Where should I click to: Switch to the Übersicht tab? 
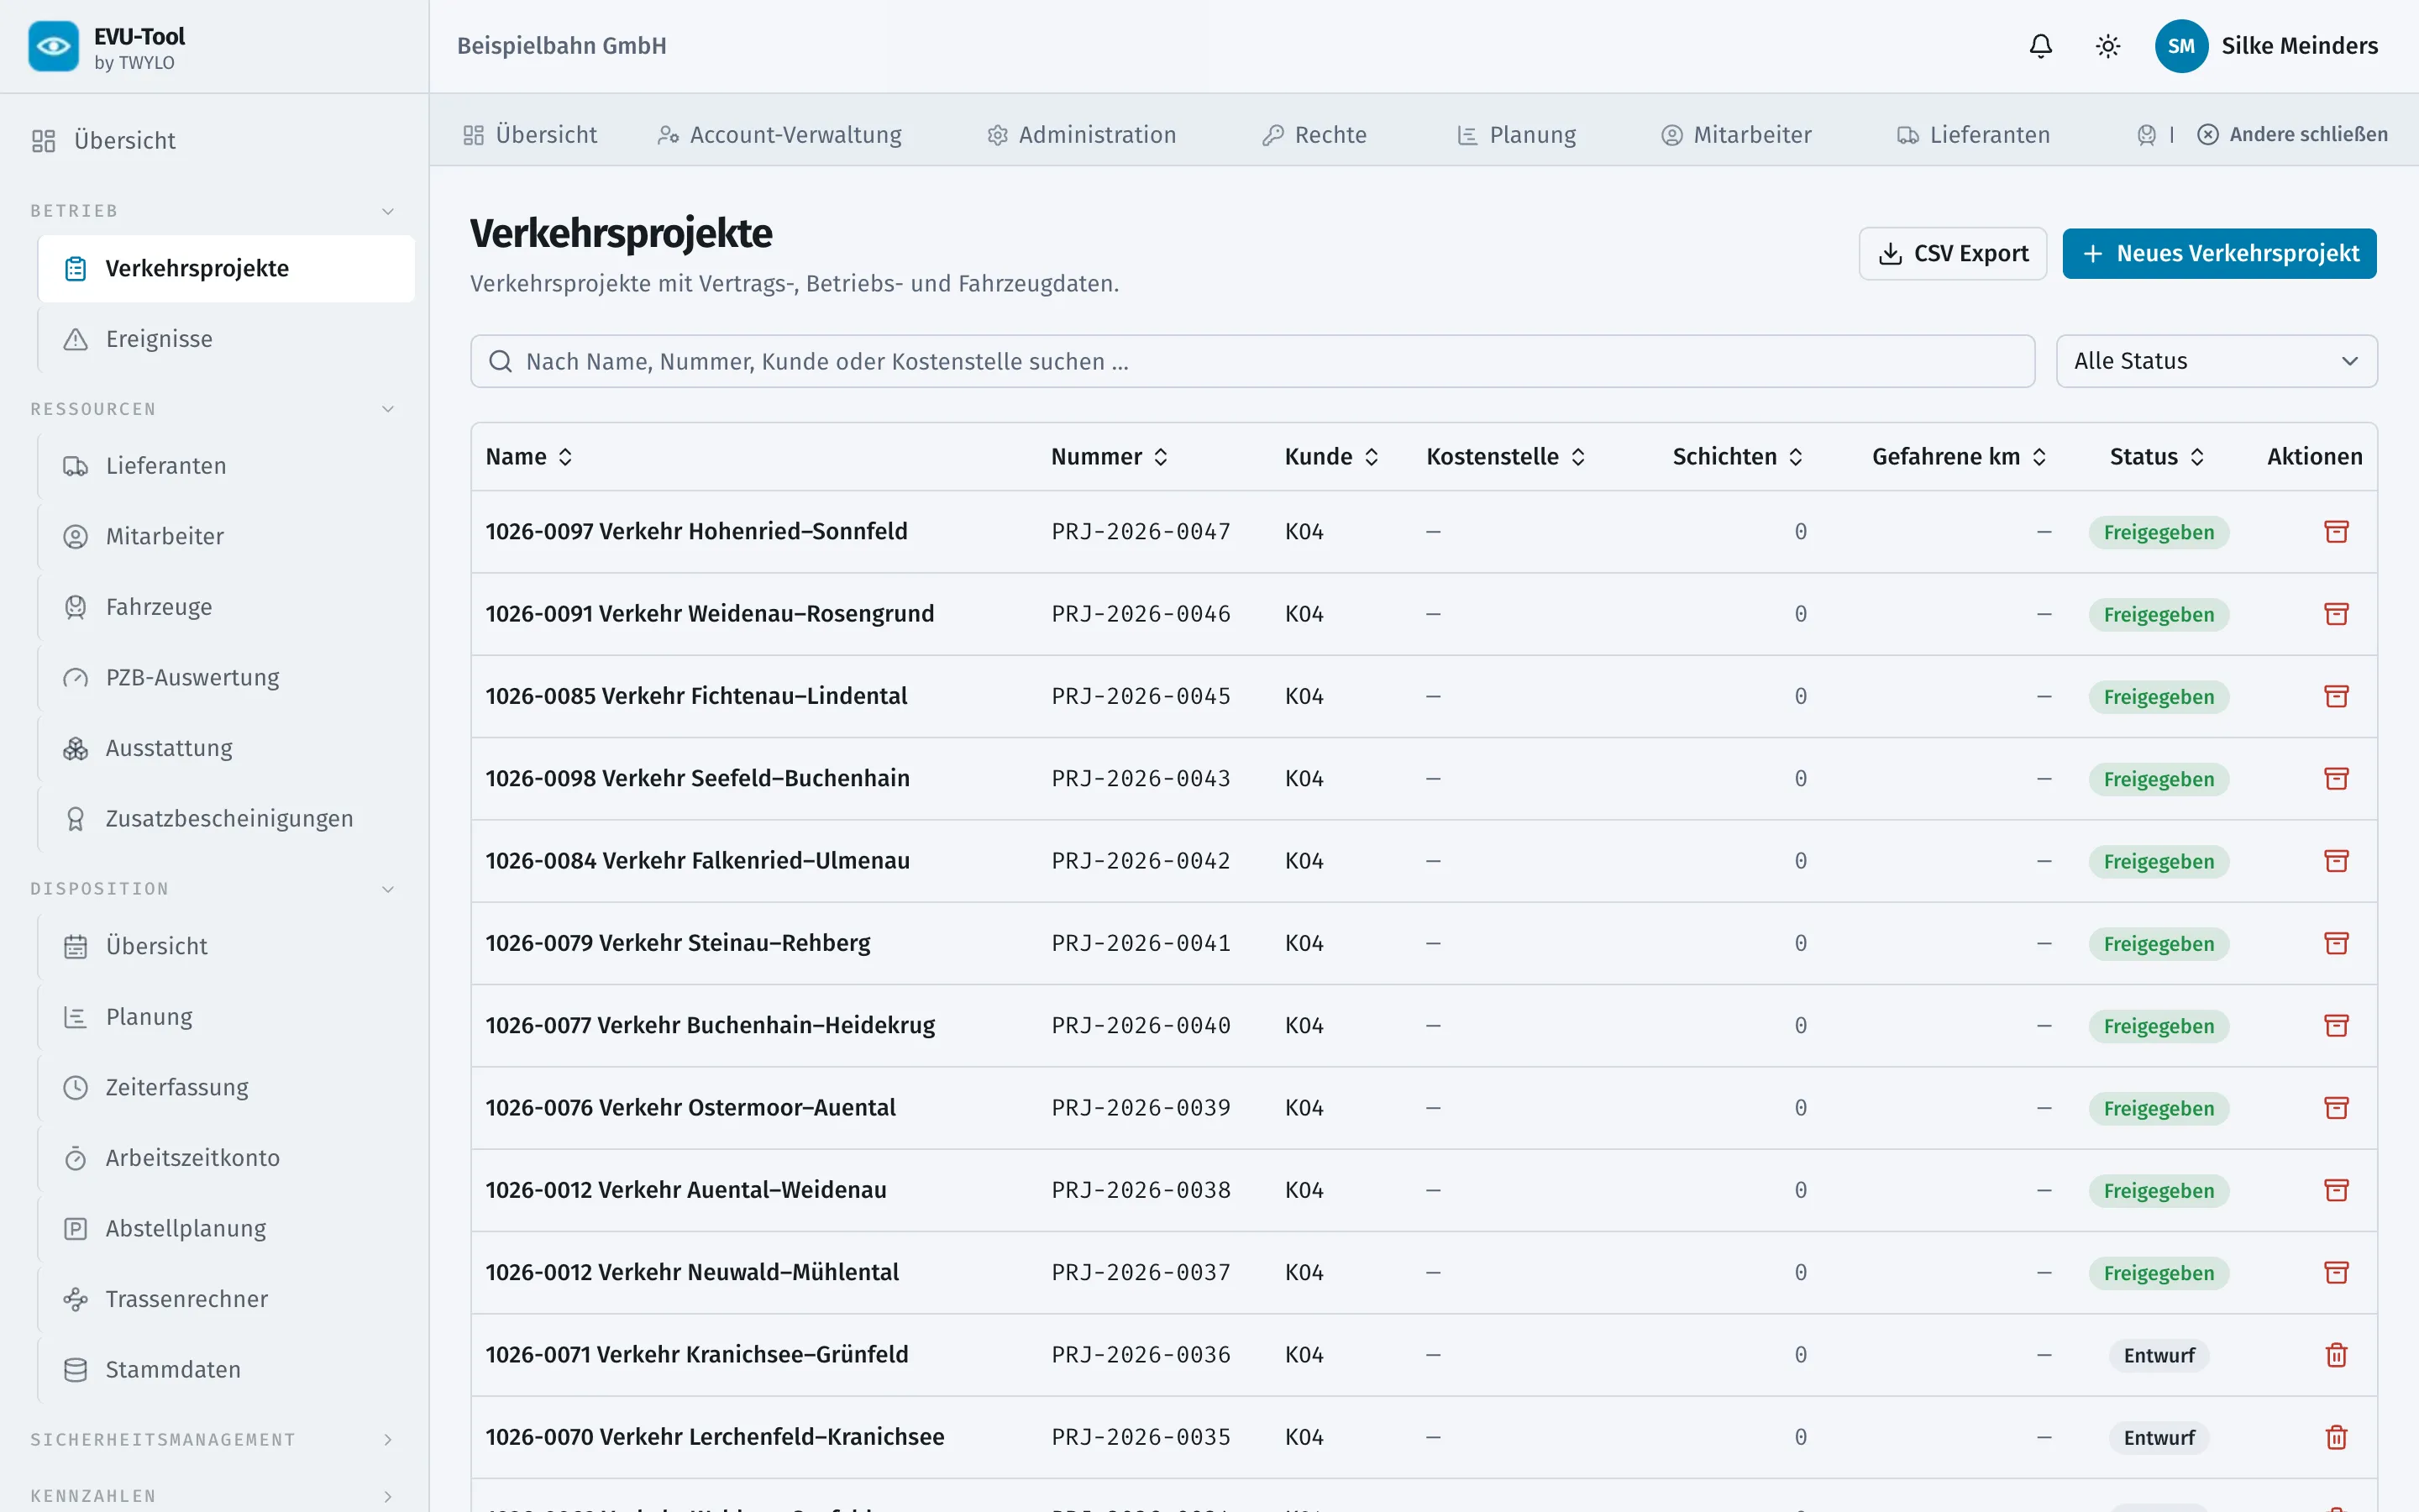point(531,135)
